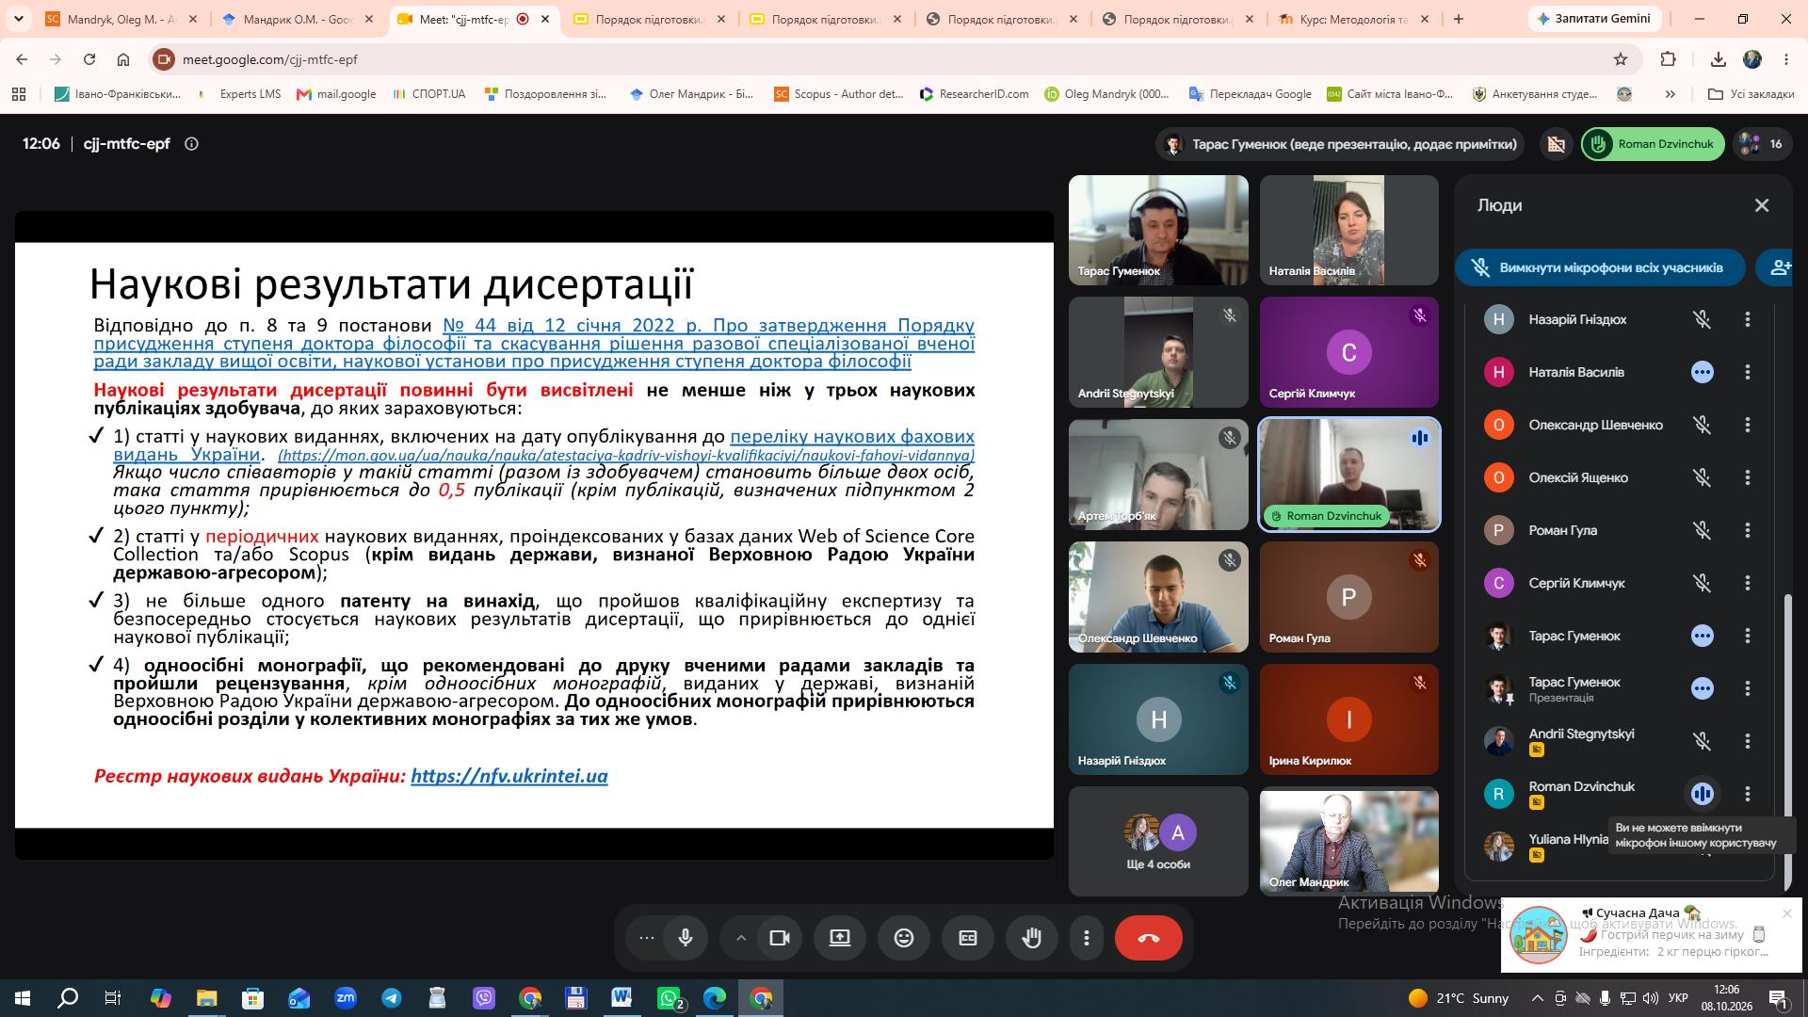Click the speaking indicator beside Roman Dzvinchuk
This screenshot has height=1017, width=1808.
click(x=1702, y=794)
